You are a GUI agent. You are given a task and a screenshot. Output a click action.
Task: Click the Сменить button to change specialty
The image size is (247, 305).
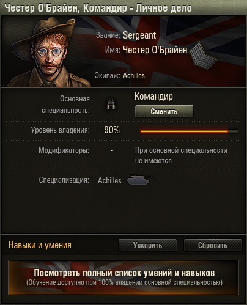click(164, 111)
